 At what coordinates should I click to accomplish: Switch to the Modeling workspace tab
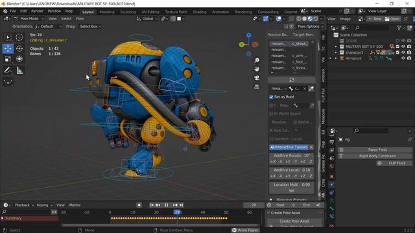[x=107, y=12]
